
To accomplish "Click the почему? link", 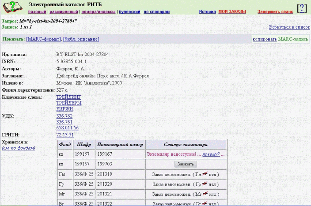I will 212,154.
